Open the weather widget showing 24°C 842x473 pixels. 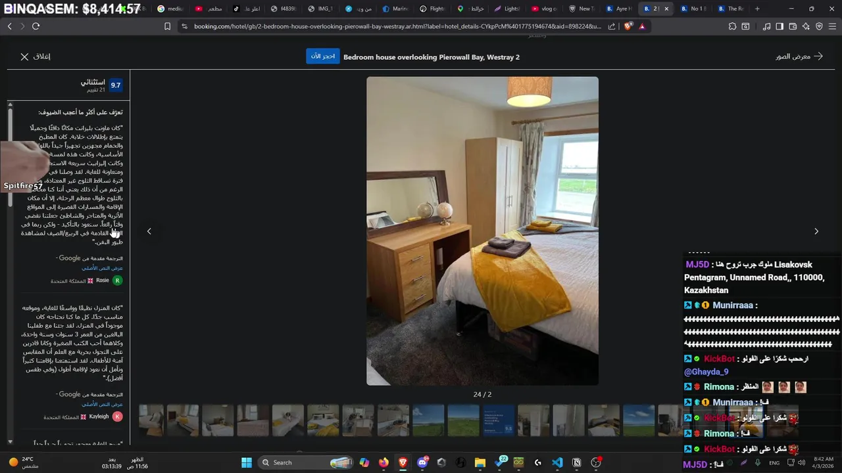point(24,462)
